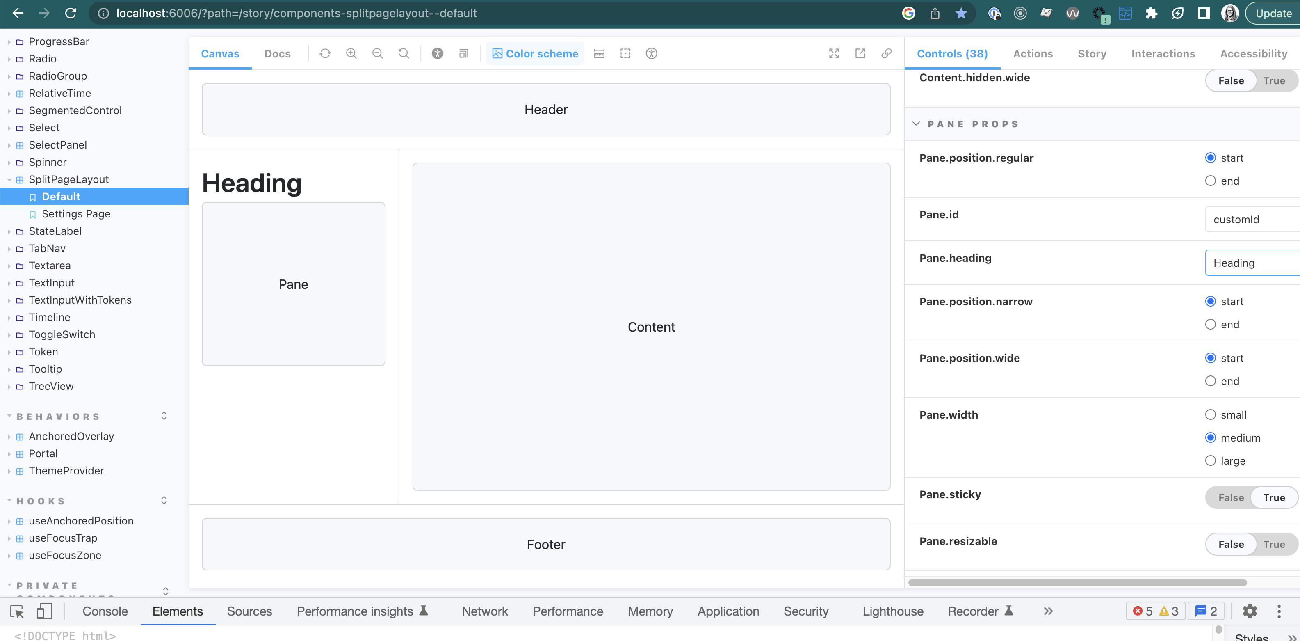Set Pane.resizable toggle to True
The width and height of the screenshot is (1300, 641).
click(x=1274, y=544)
